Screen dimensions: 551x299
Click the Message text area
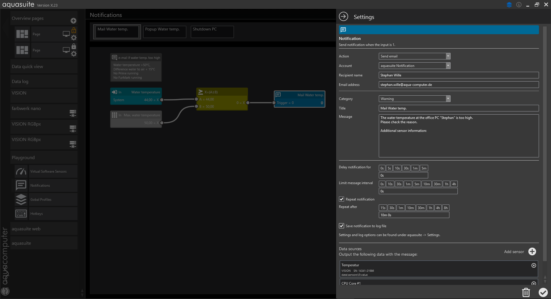pos(459,136)
